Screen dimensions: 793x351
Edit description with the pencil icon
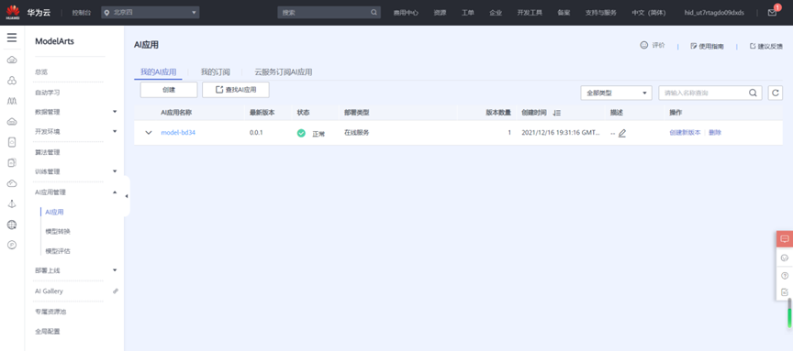pyautogui.click(x=622, y=133)
